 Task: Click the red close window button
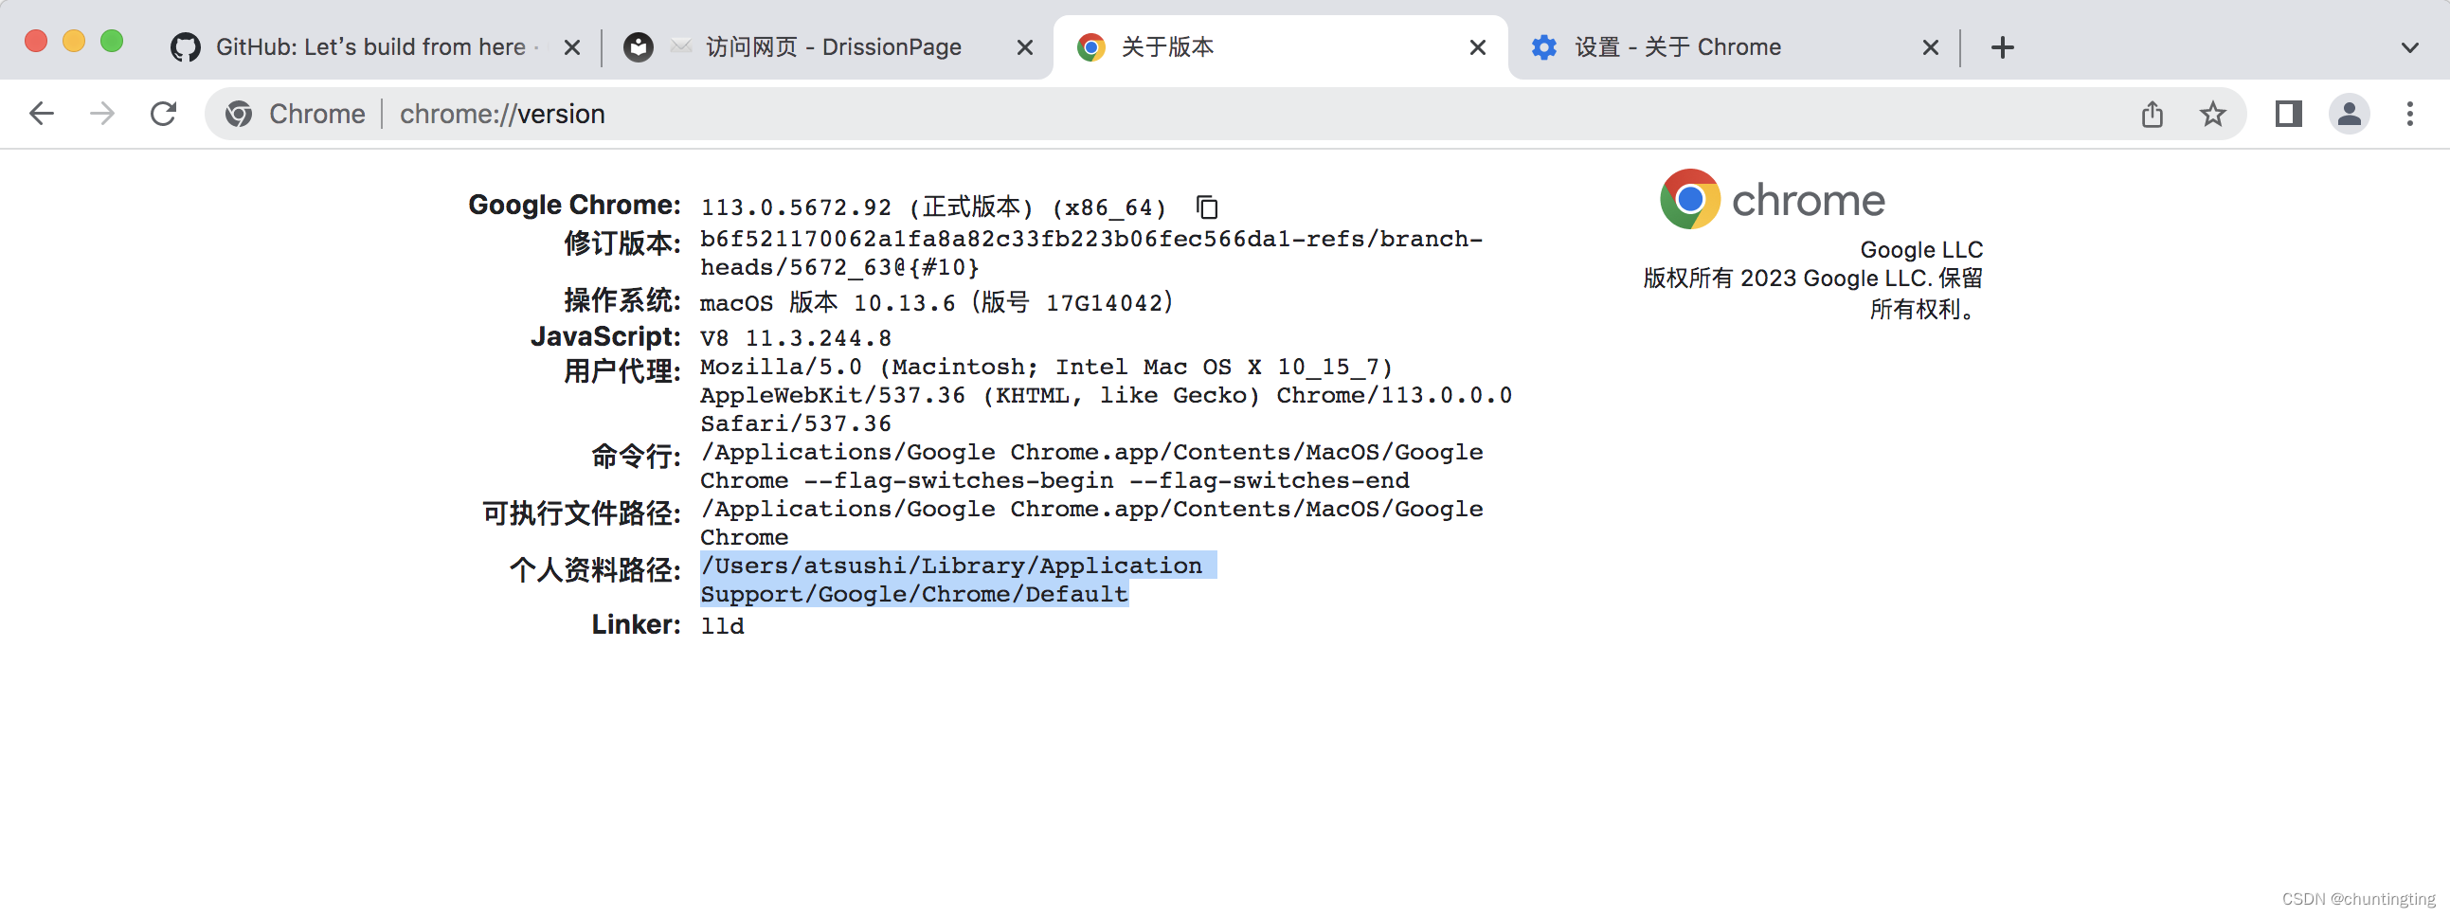tap(36, 41)
